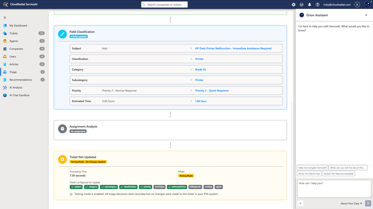Open the sidebar hamburger menu
The image size is (373, 209).
tap(5, 17)
